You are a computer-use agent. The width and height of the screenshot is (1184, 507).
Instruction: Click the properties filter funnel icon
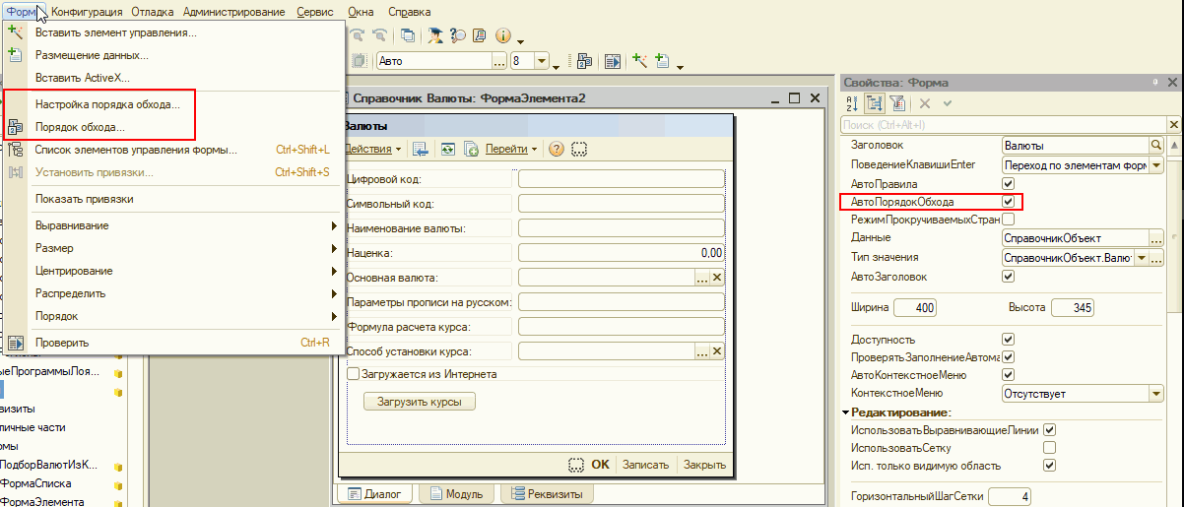[x=897, y=102]
